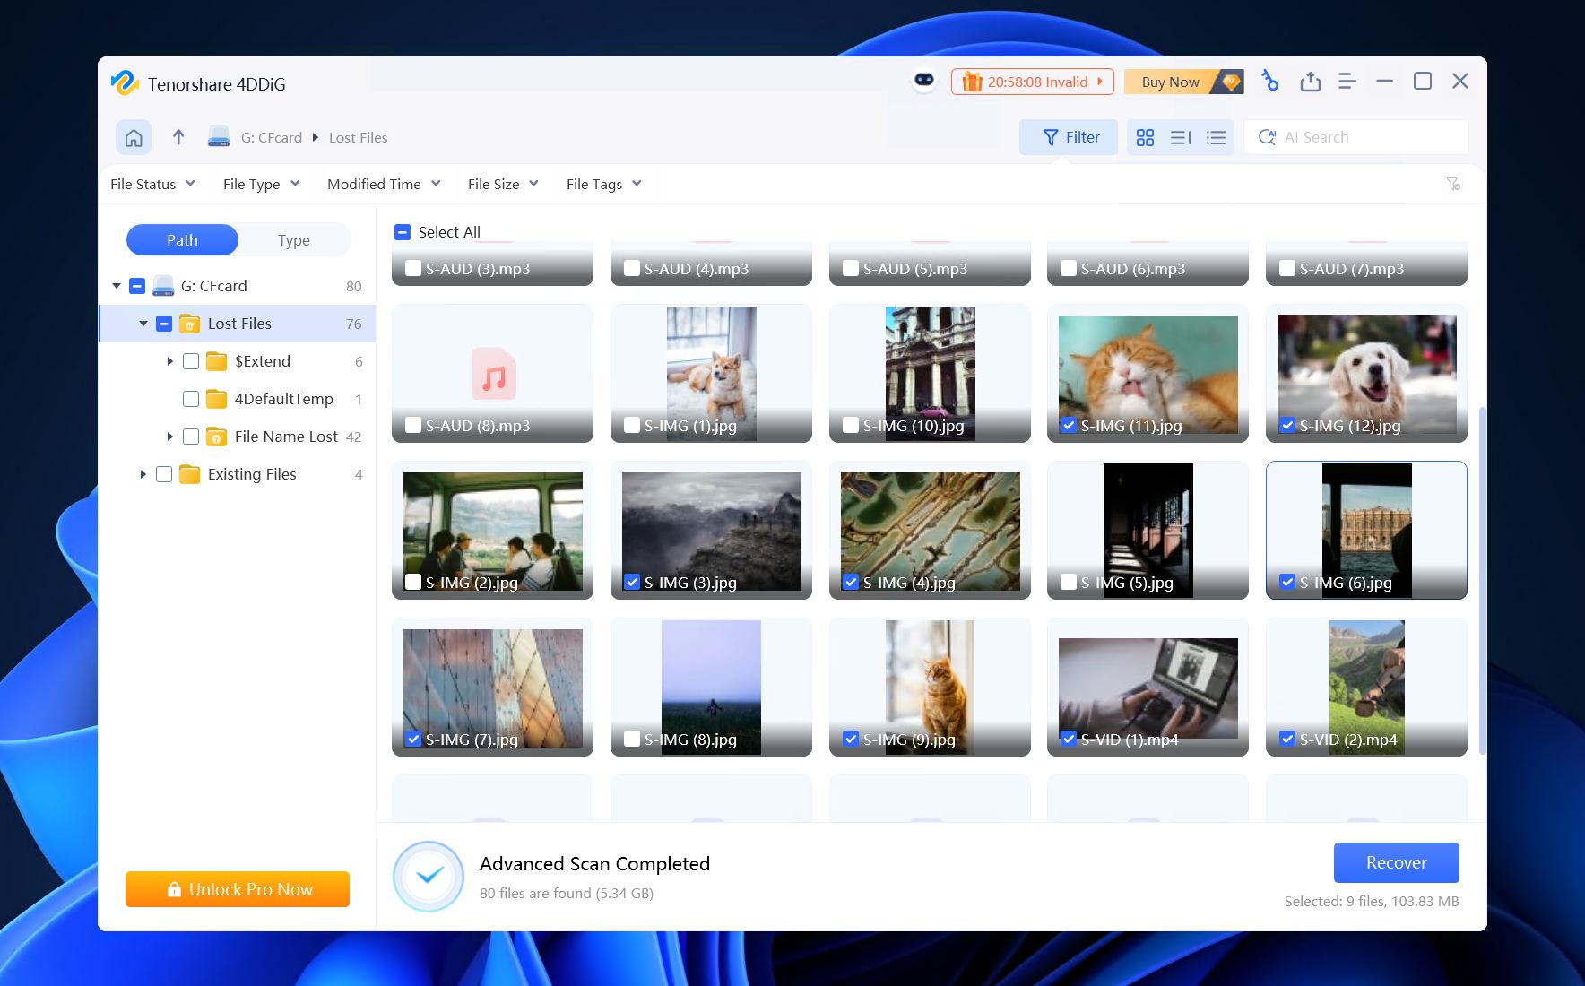The image size is (1585, 986).
Task: Switch to large thumbnail grid view
Action: click(1145, 137)
